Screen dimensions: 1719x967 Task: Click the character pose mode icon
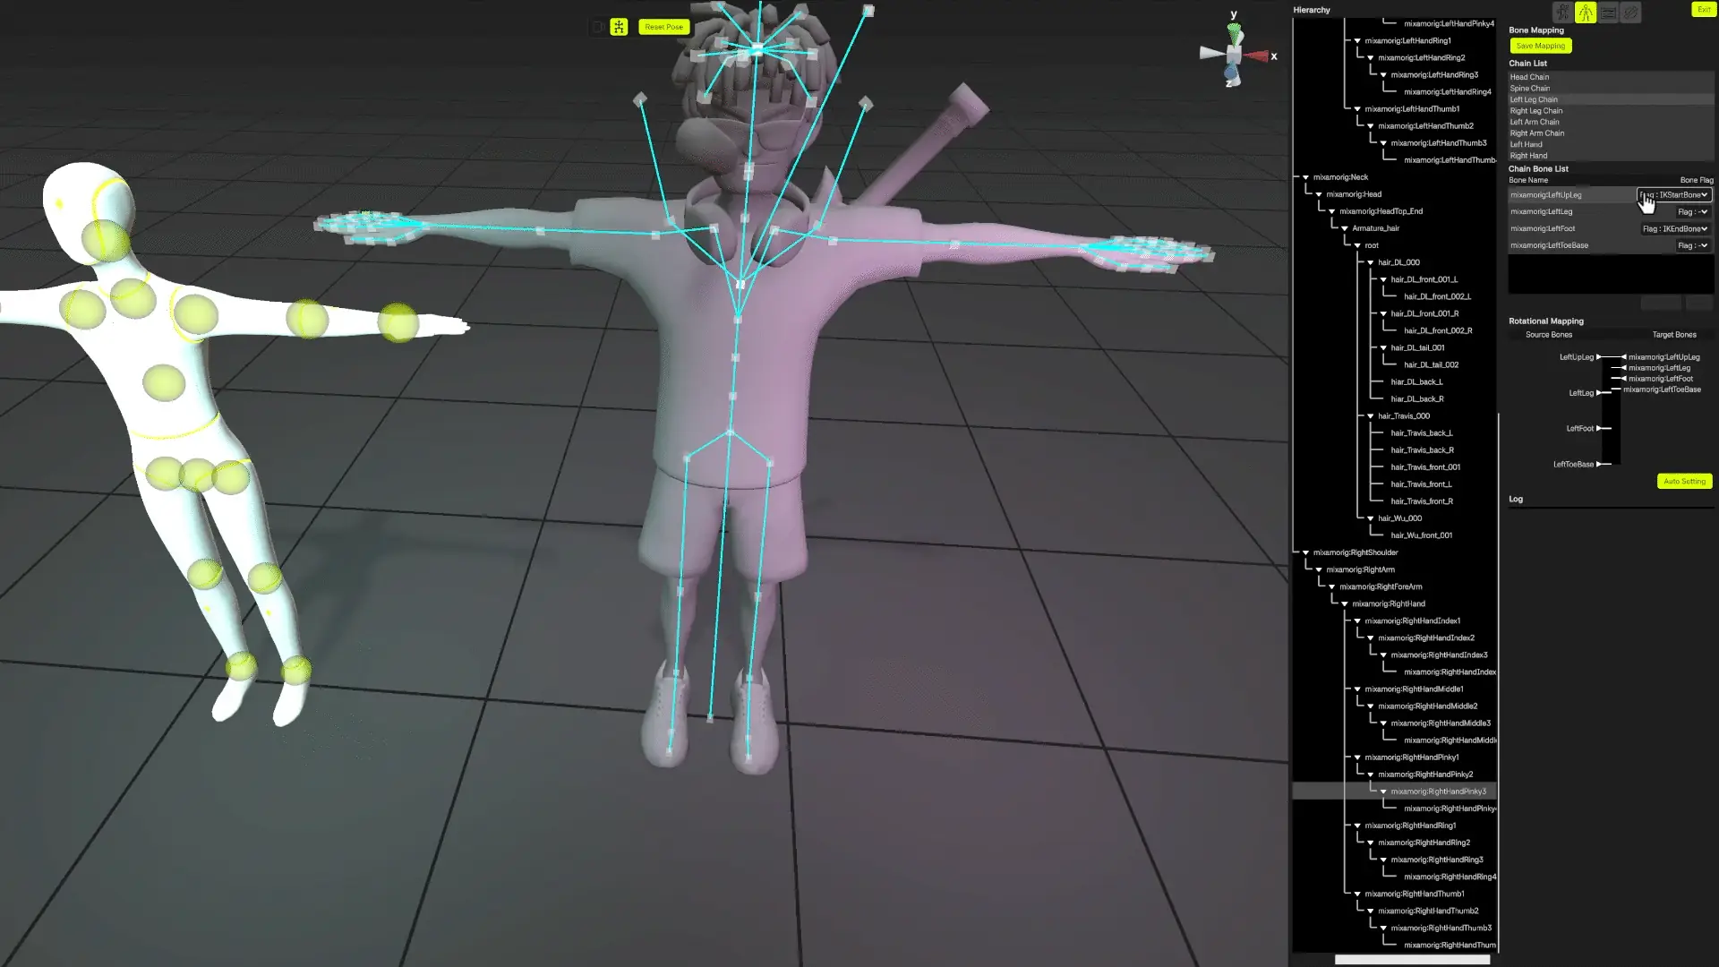[x=1562, y=13]
